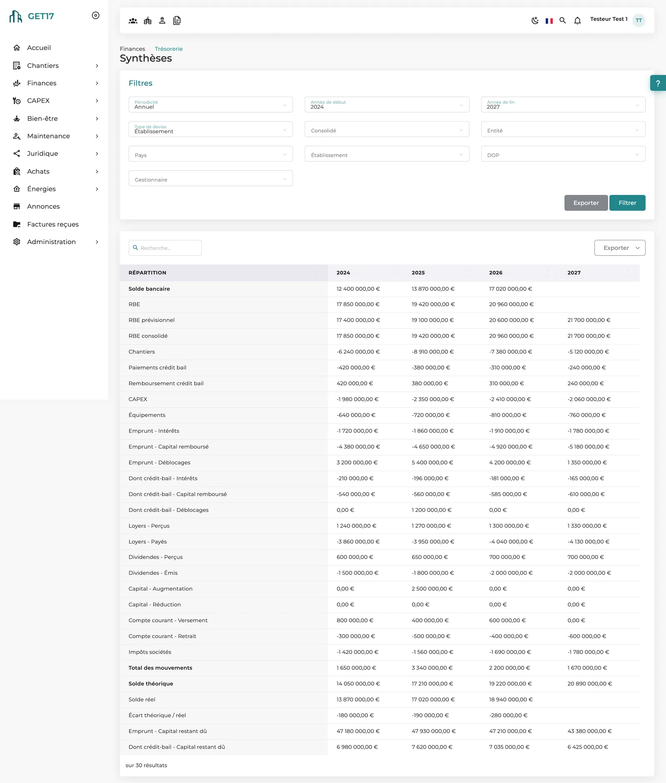The width and height of the screenshot is (666, 783).
Task: Open the help question mark tab
Action: tap(658, 83)
